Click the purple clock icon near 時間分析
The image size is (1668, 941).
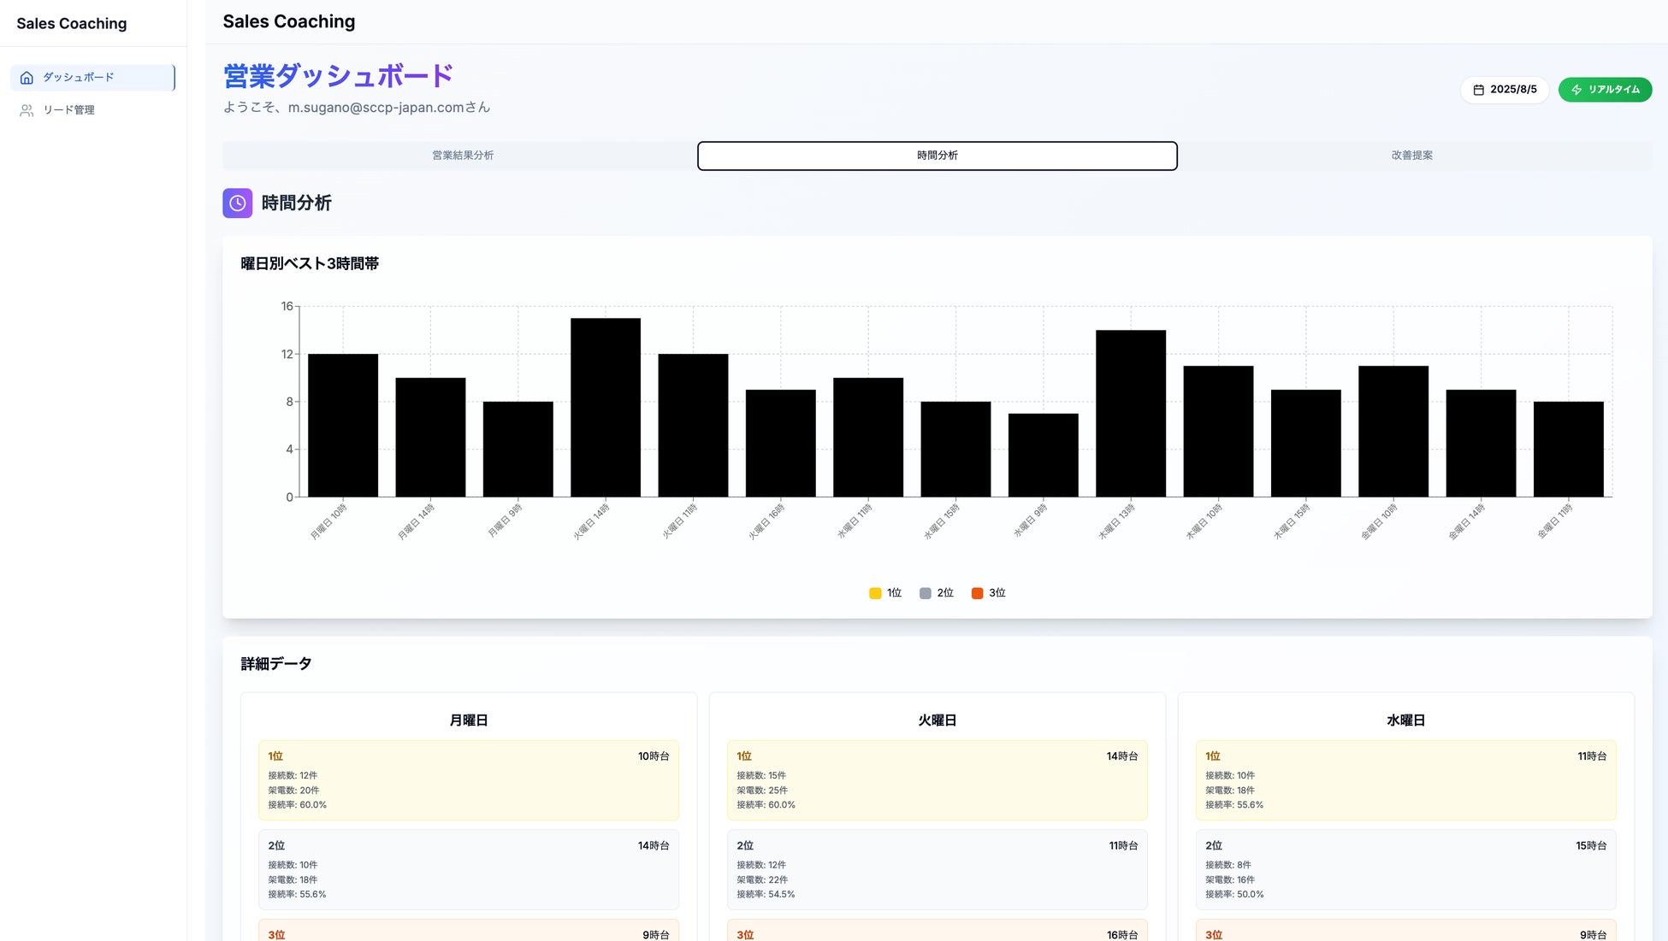point(237,203)
